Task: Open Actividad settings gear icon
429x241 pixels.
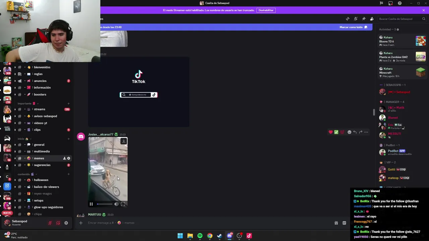Action: [x=398, y=29]
